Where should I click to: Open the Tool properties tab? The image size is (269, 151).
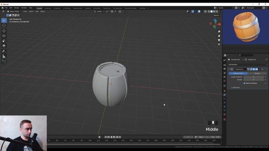click(224, 60)
